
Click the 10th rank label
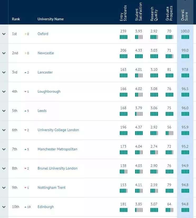16,207
